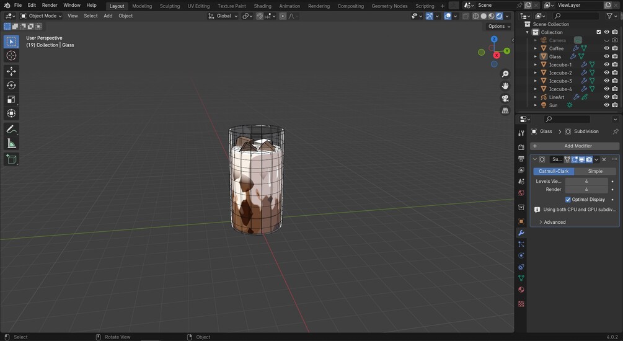Click the Levels Viewport value field
This screenshot has width=623, height=341.
tap(586, 181)
